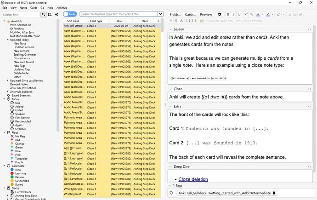The image size is (317, 200).
Task: Click the underline formatting icon
Action: coord(239,14)
